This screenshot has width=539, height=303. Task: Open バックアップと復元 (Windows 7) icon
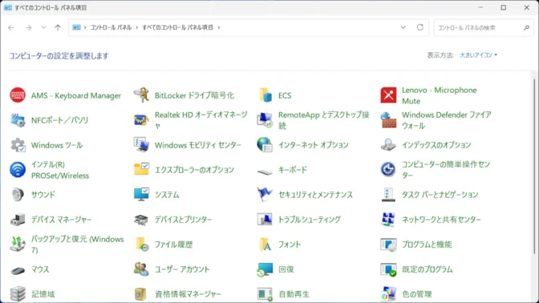18,244
